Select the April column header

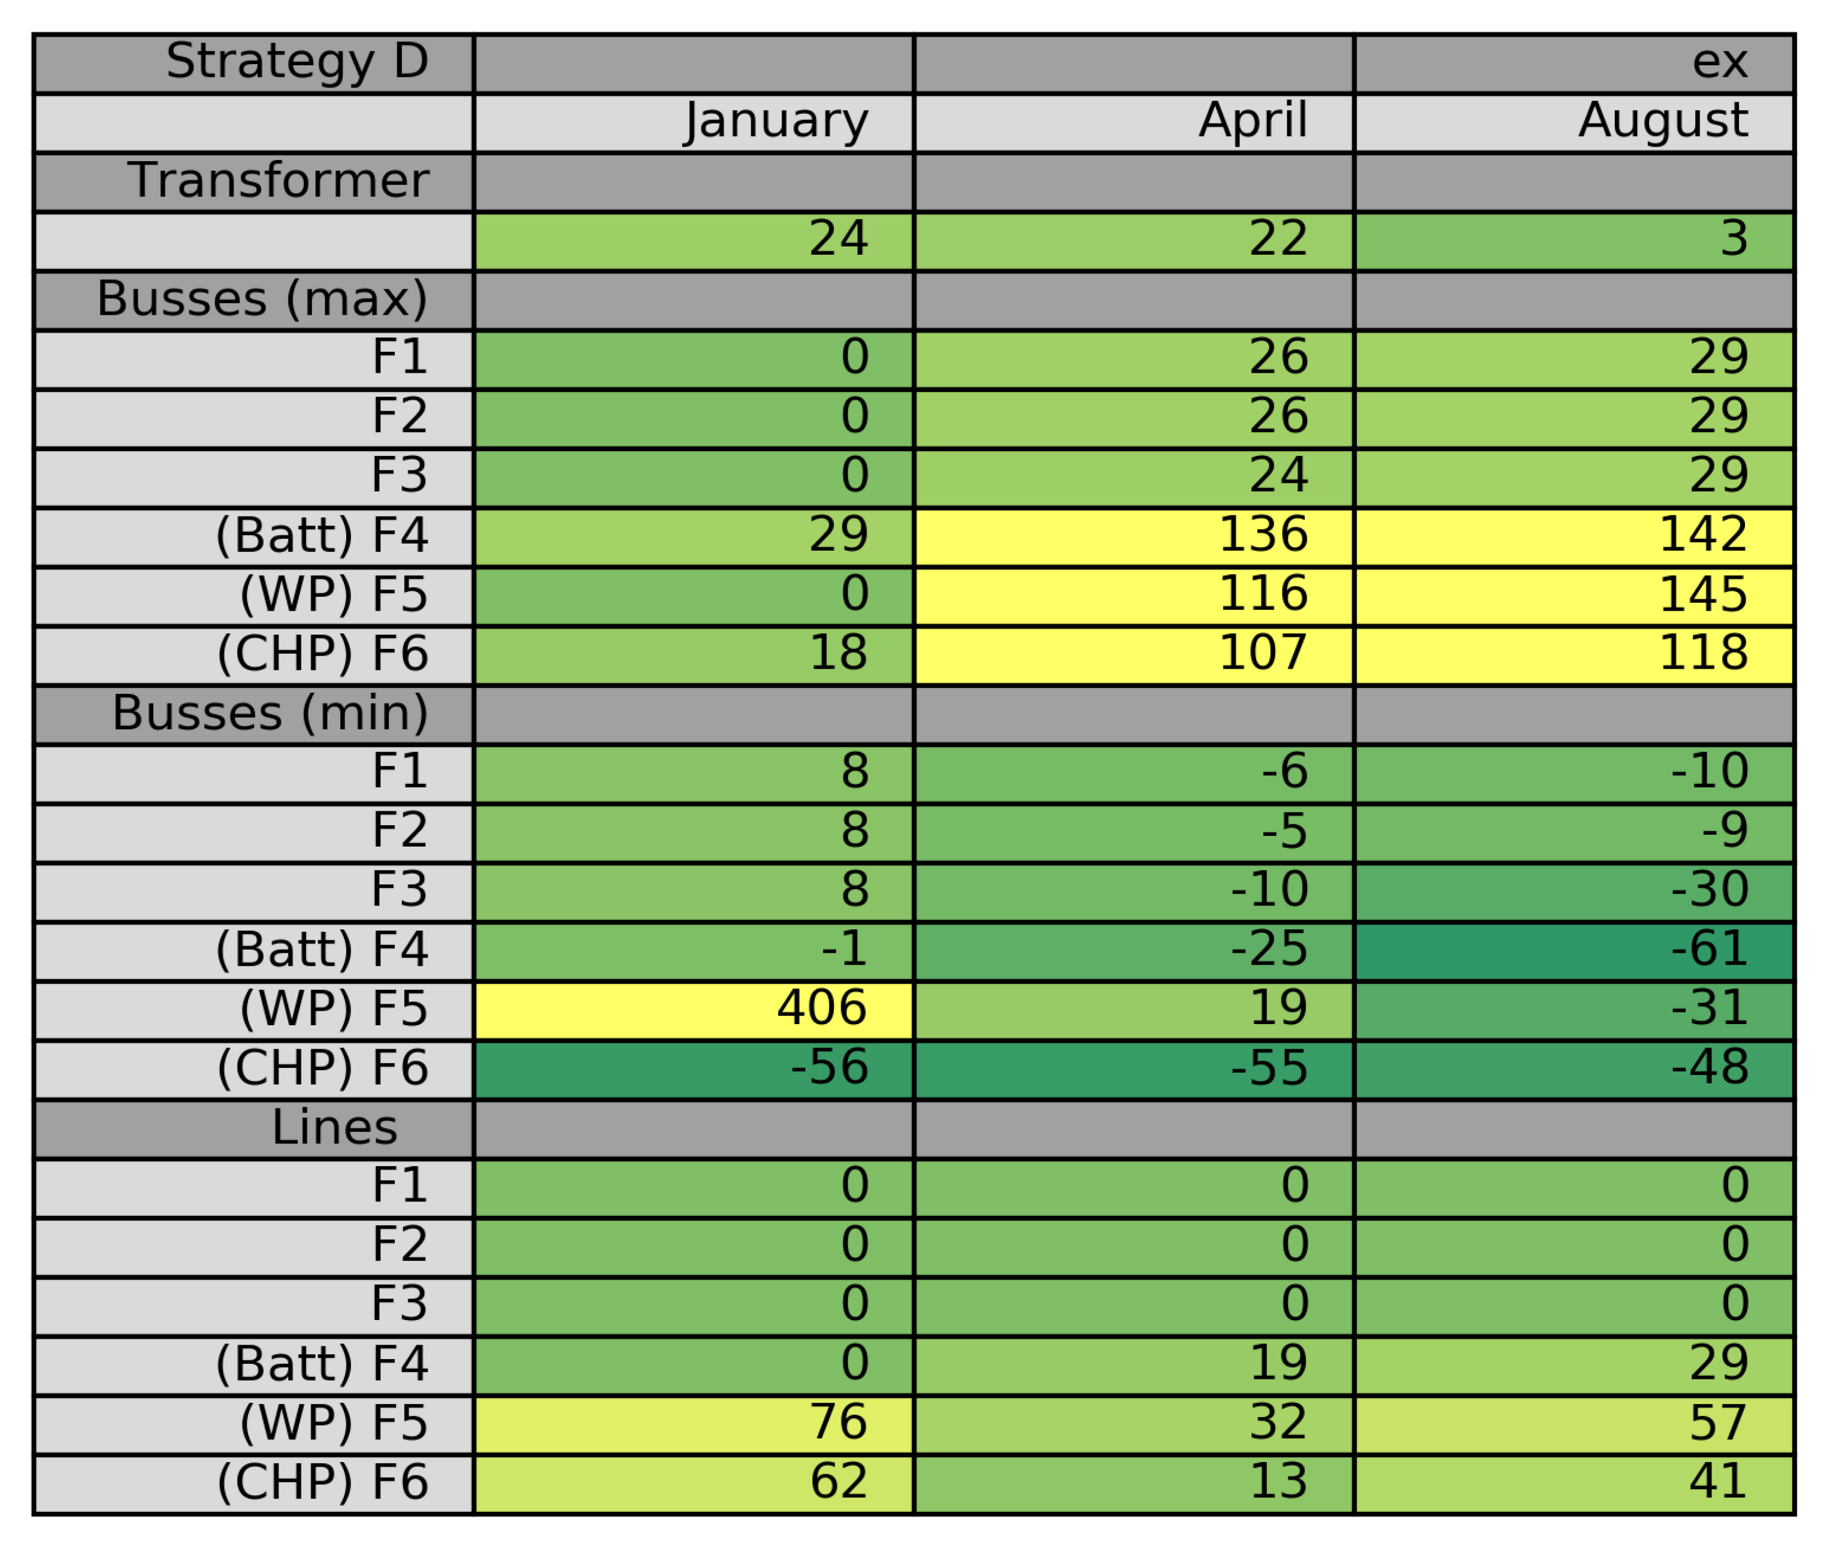click(x=1133, y=122)
